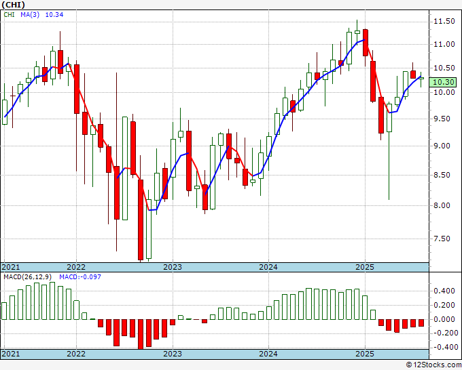462x370 pixels.
Task: Click 2022 on the MACD panel time axis
Action: (76, 354)
